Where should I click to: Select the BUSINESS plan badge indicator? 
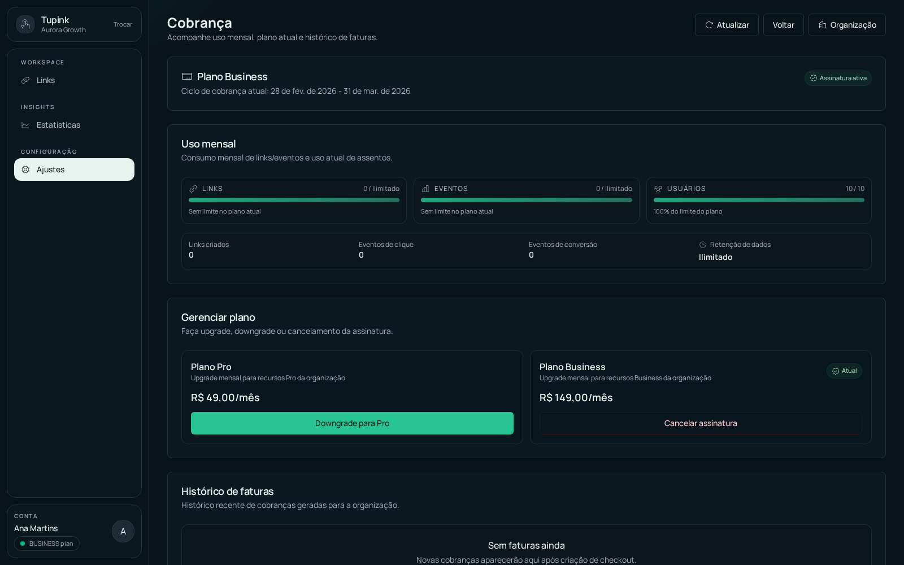pos(47,544)
